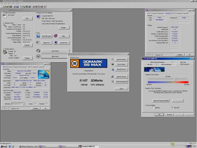Screen dimensions: 197x148
Task: Click the Testing Options icon
Action: pyautogui.click(x=5, y=52)
